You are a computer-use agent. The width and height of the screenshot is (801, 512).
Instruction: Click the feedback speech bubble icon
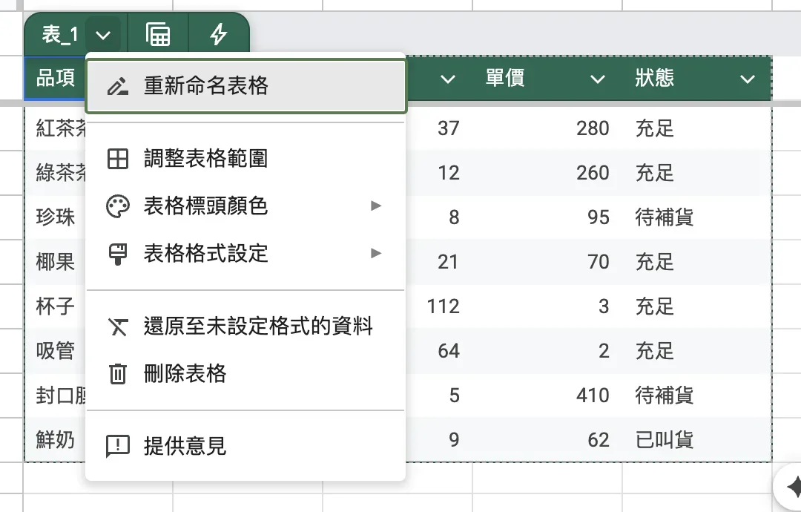pos(117,447)
